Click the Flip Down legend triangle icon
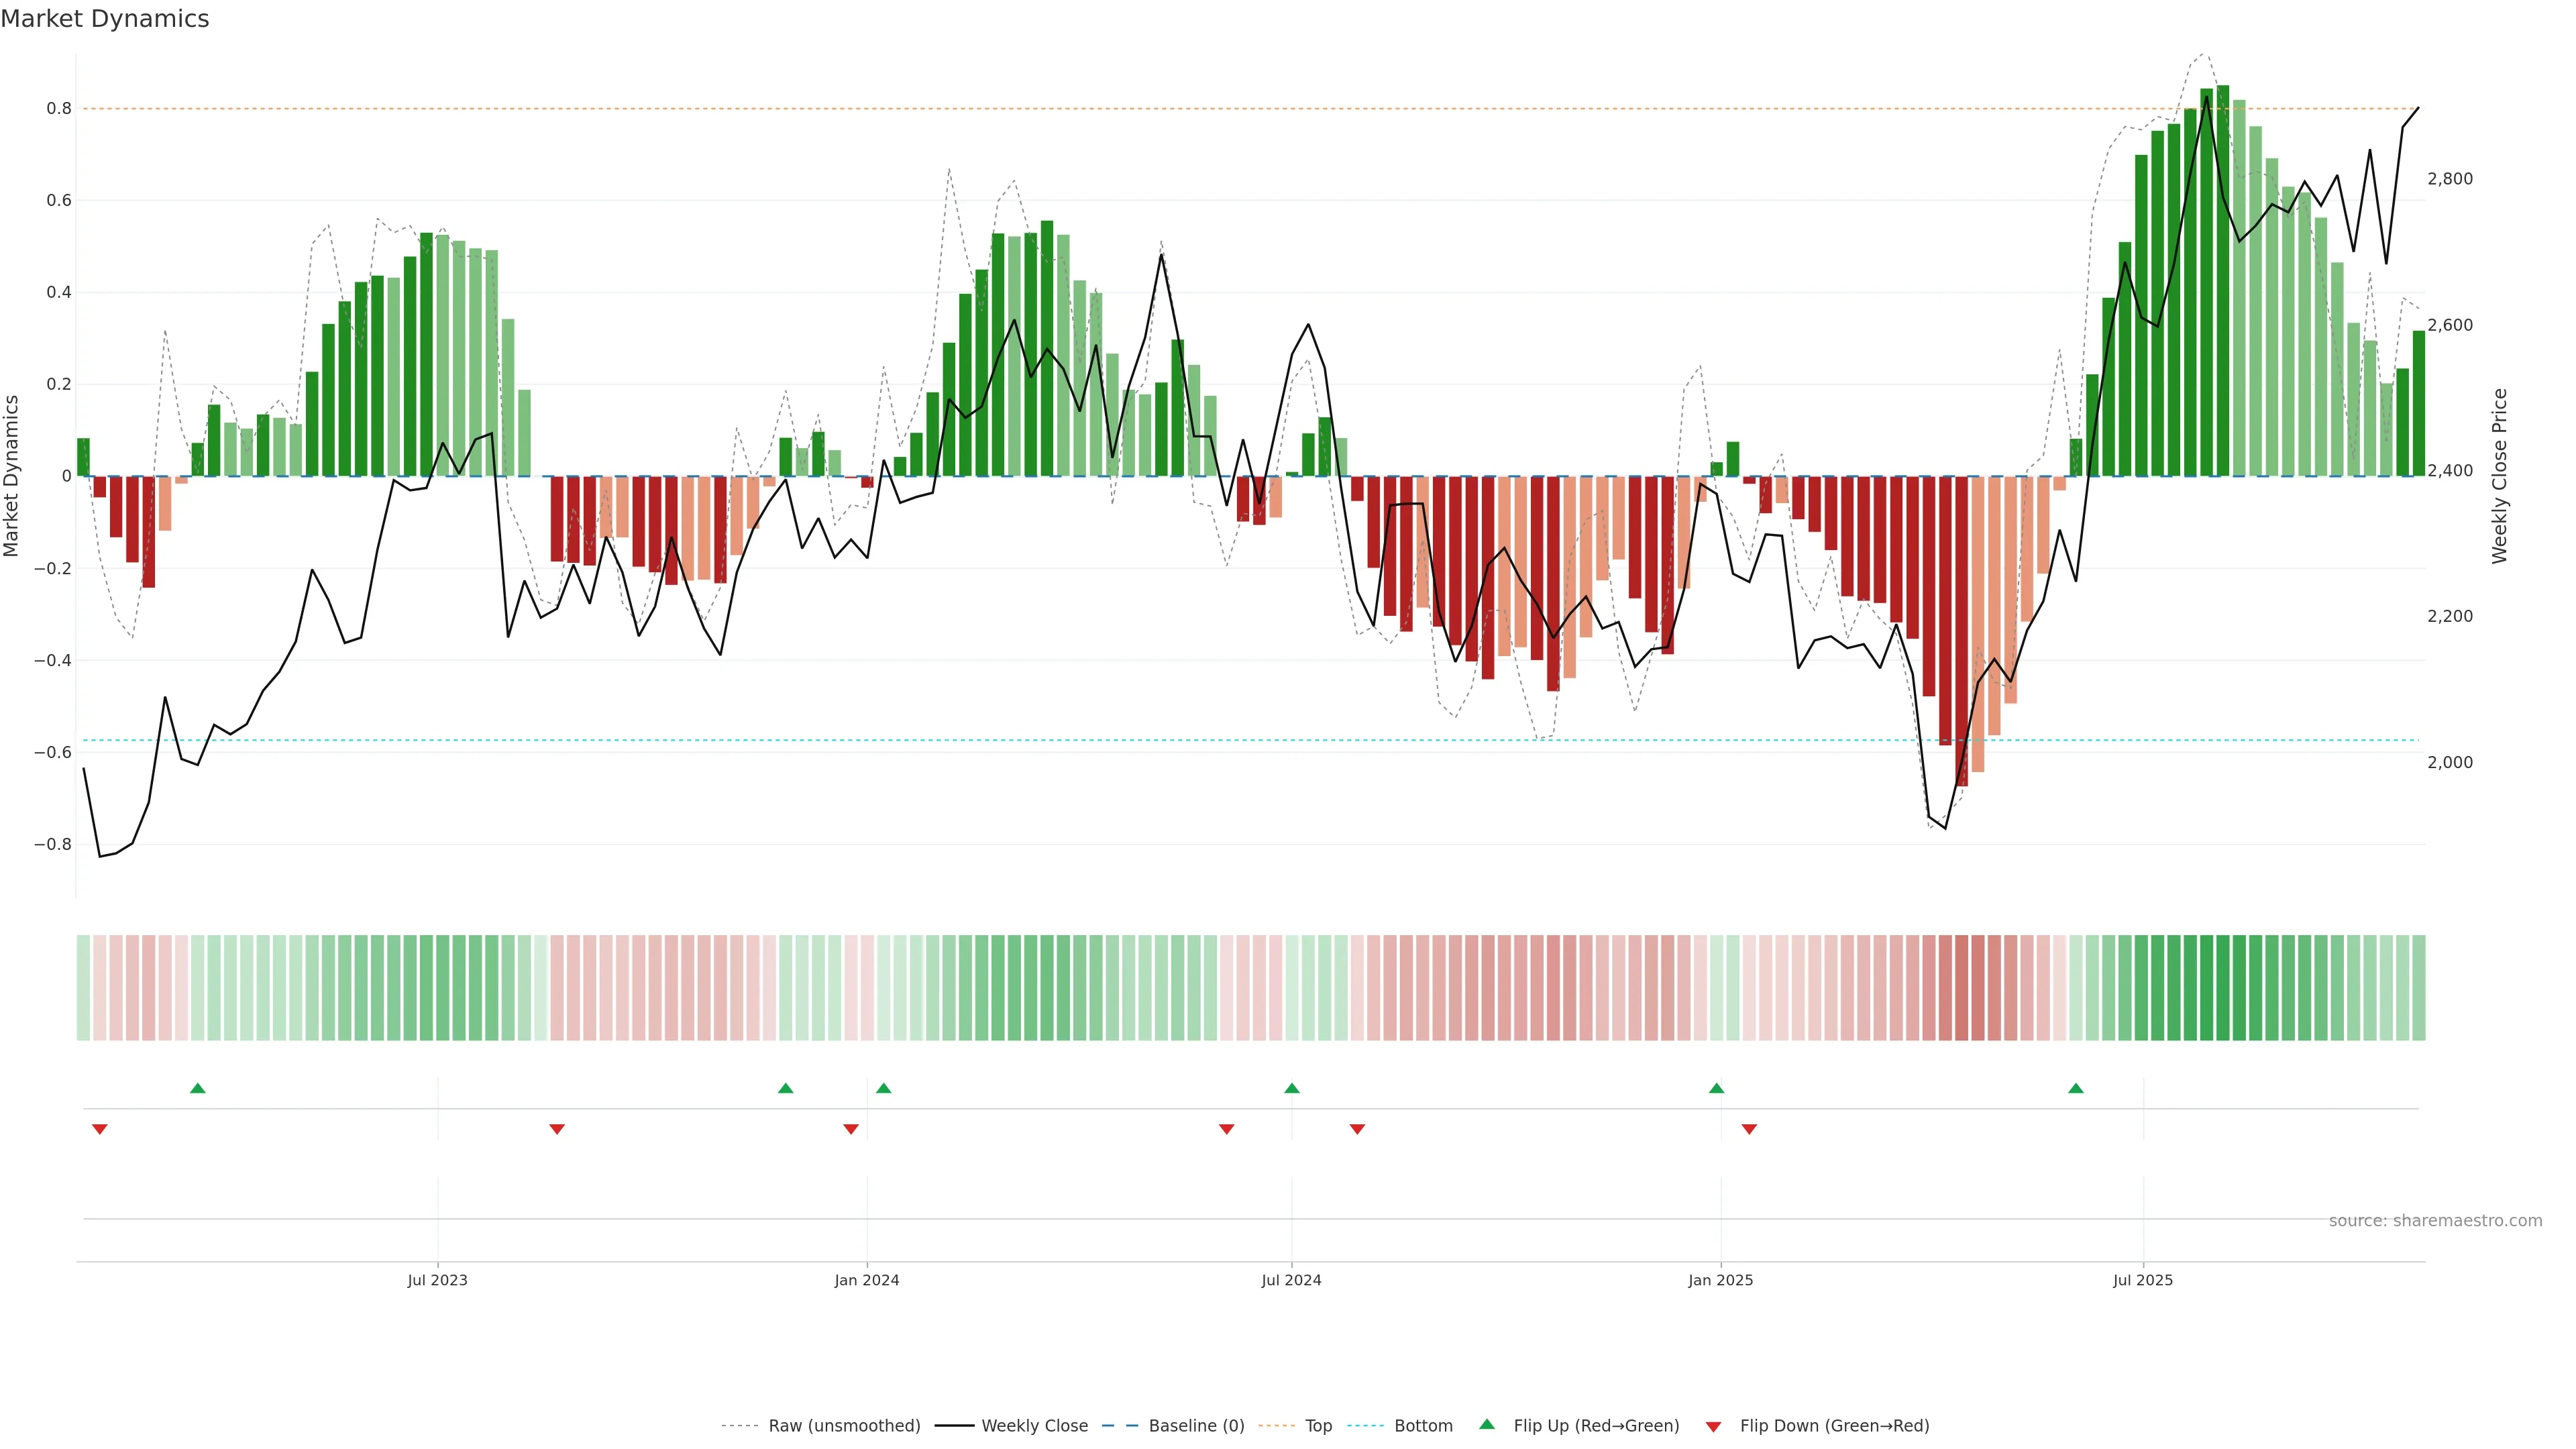This screenshot has height=1449, width=2576. 1713,1426
